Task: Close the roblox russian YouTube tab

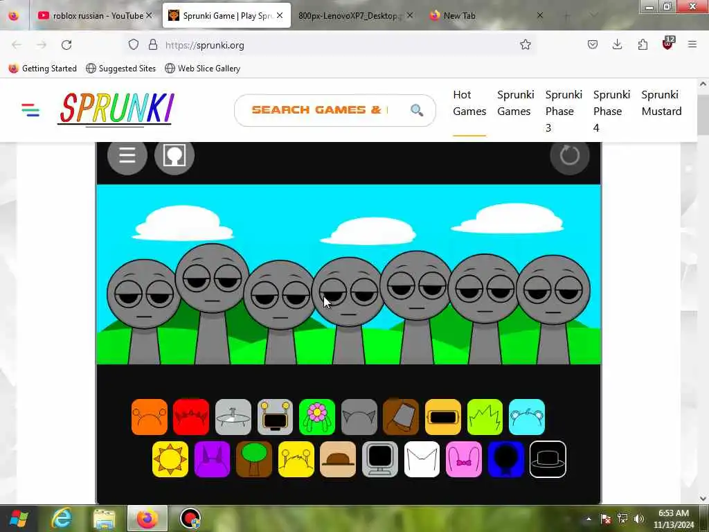Action: click(150, 15)
